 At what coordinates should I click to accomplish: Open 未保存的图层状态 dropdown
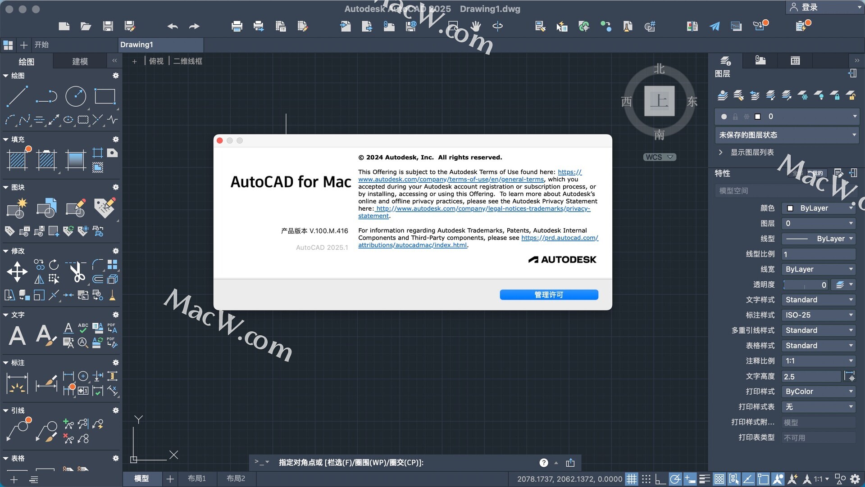[787, 135]
